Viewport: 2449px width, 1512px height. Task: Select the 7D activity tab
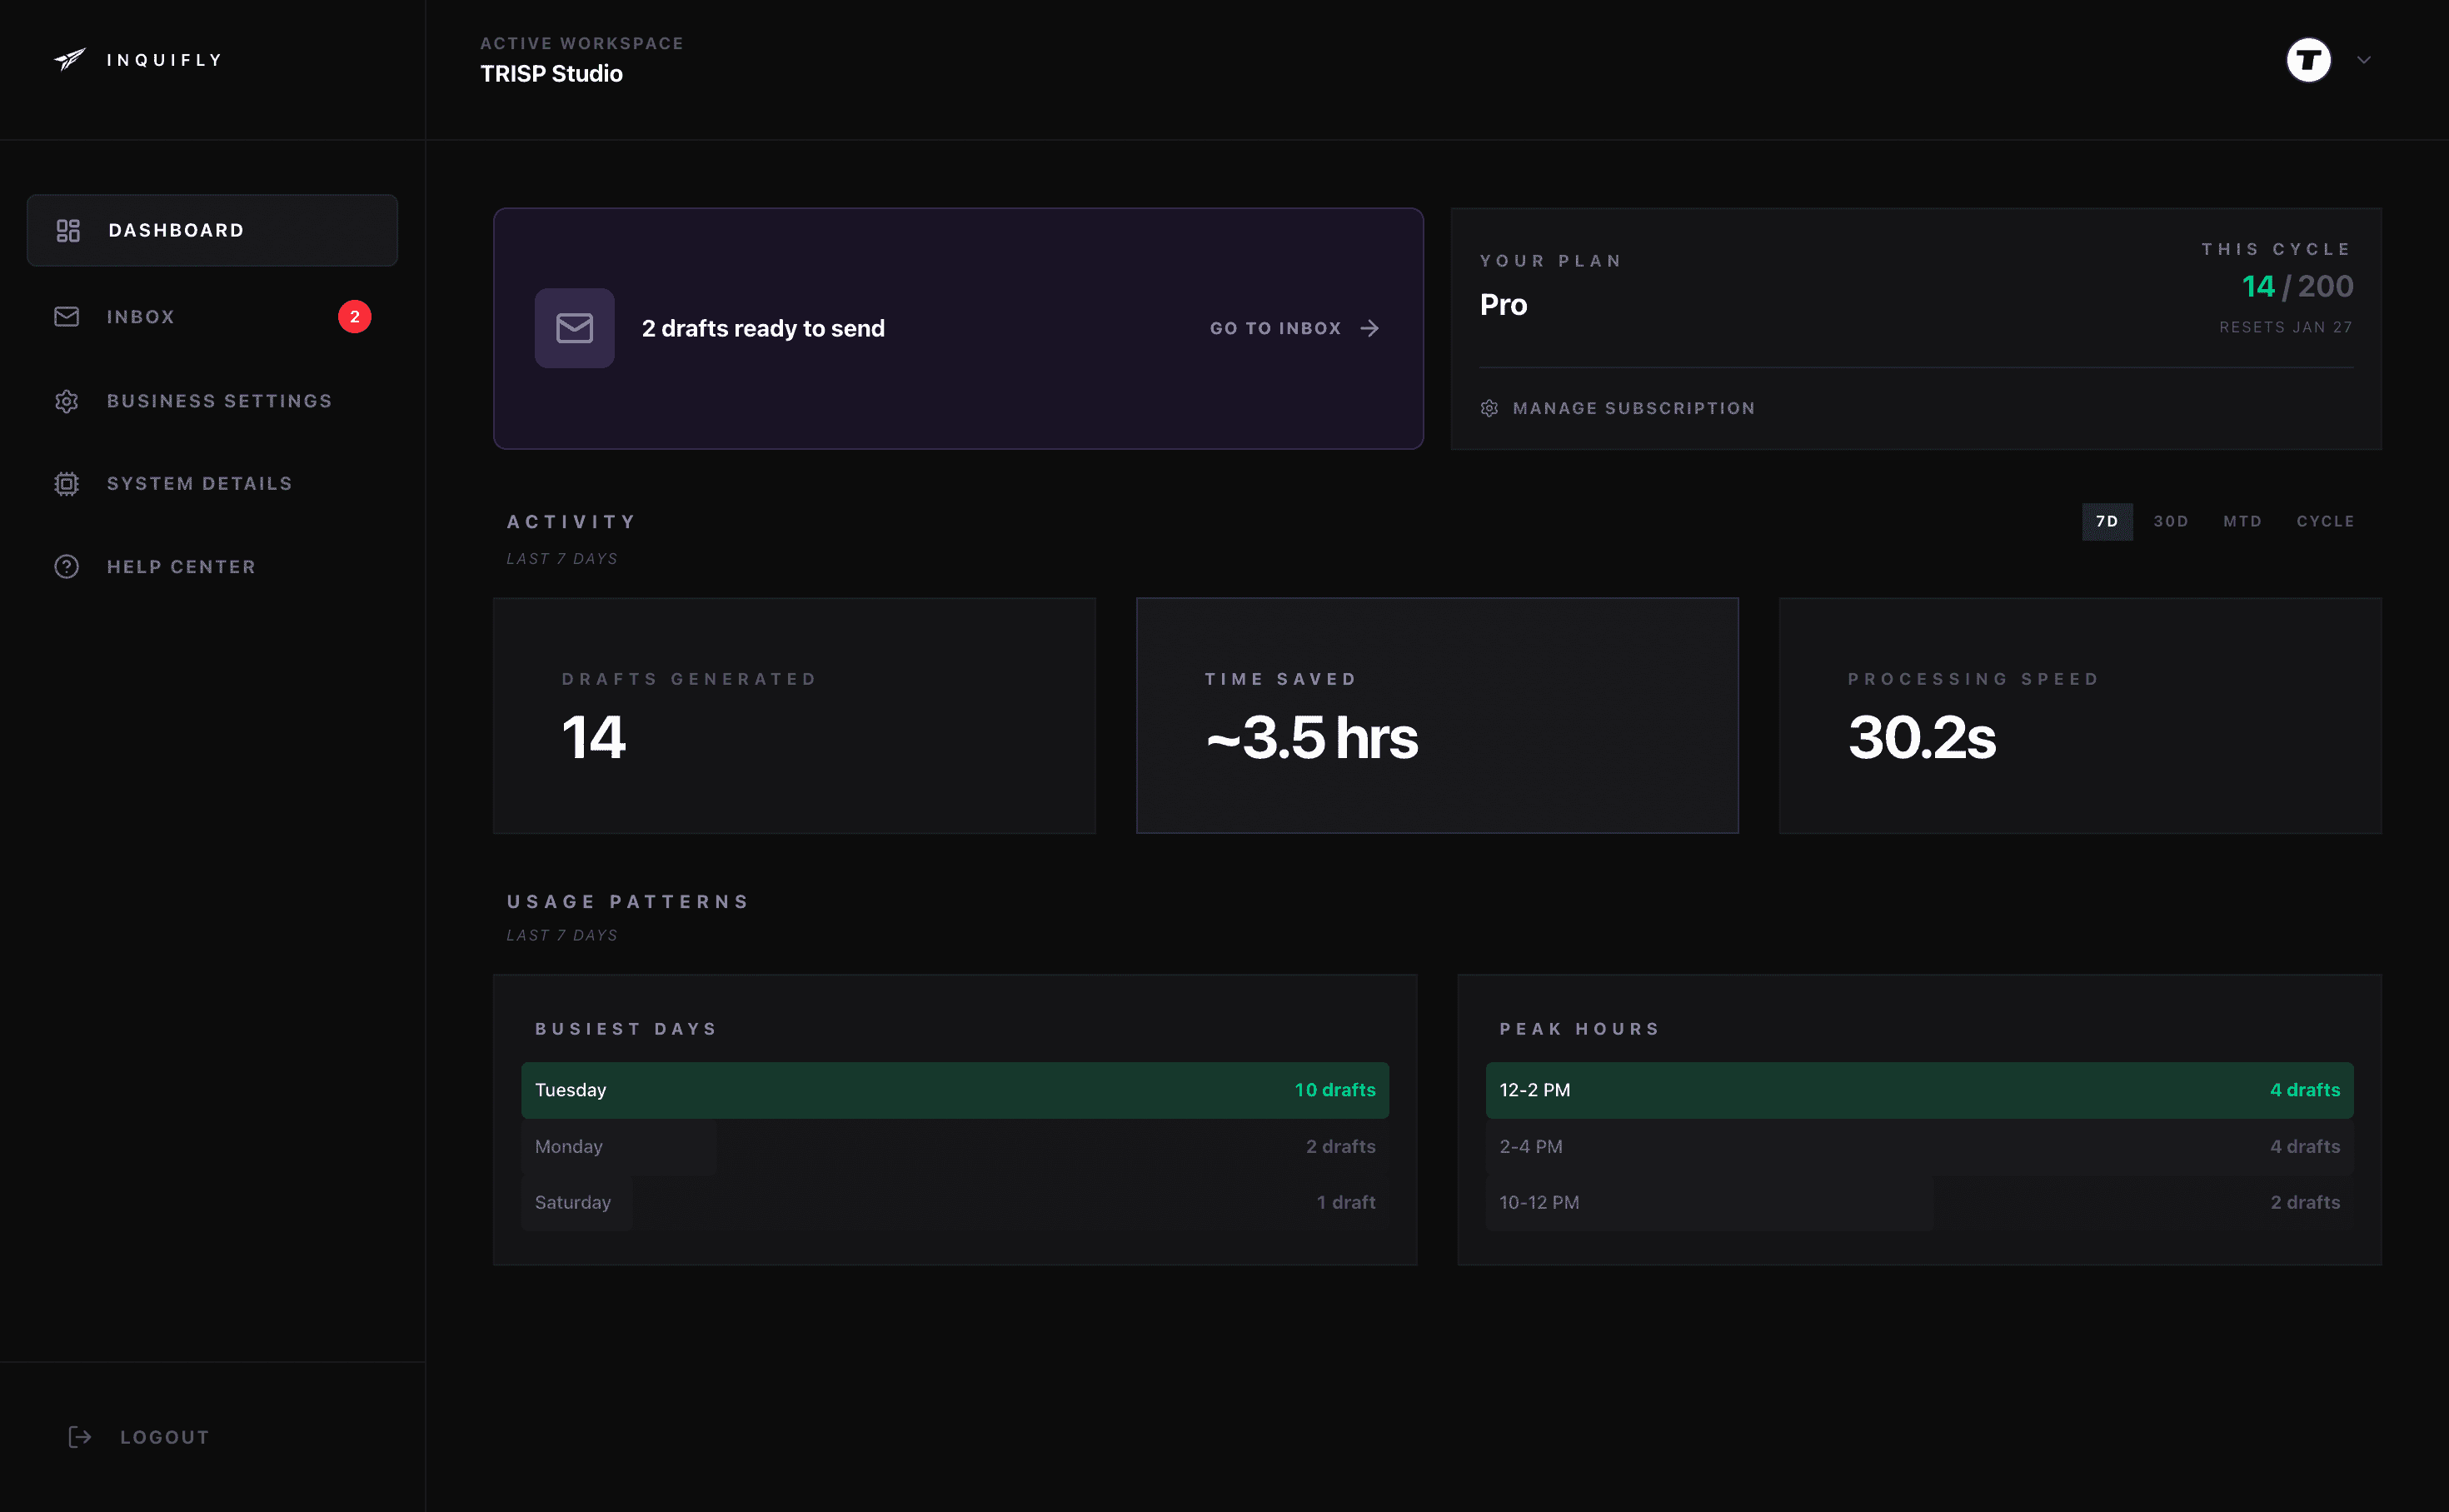pyautogui.click(x=2107, y=521)
